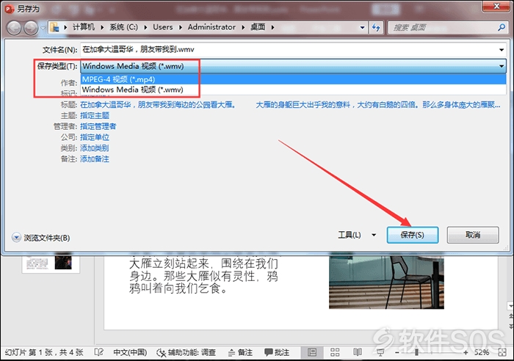Screen dimensions: 514x361
Task: Click the slide thumbnail in the PowerPoint slide panel
Action: [51, 263]
